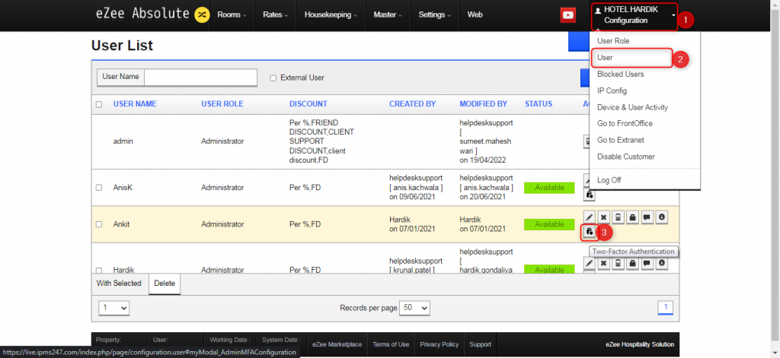Sort by the USER NAME column header
Viewport: 780px width, 358px height.
[x=135, y=104]
